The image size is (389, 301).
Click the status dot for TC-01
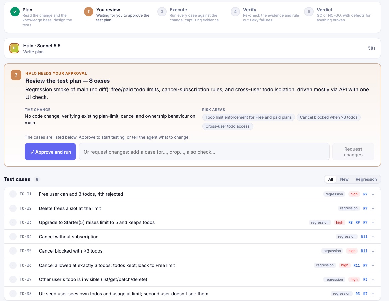(x=13, y=194)
